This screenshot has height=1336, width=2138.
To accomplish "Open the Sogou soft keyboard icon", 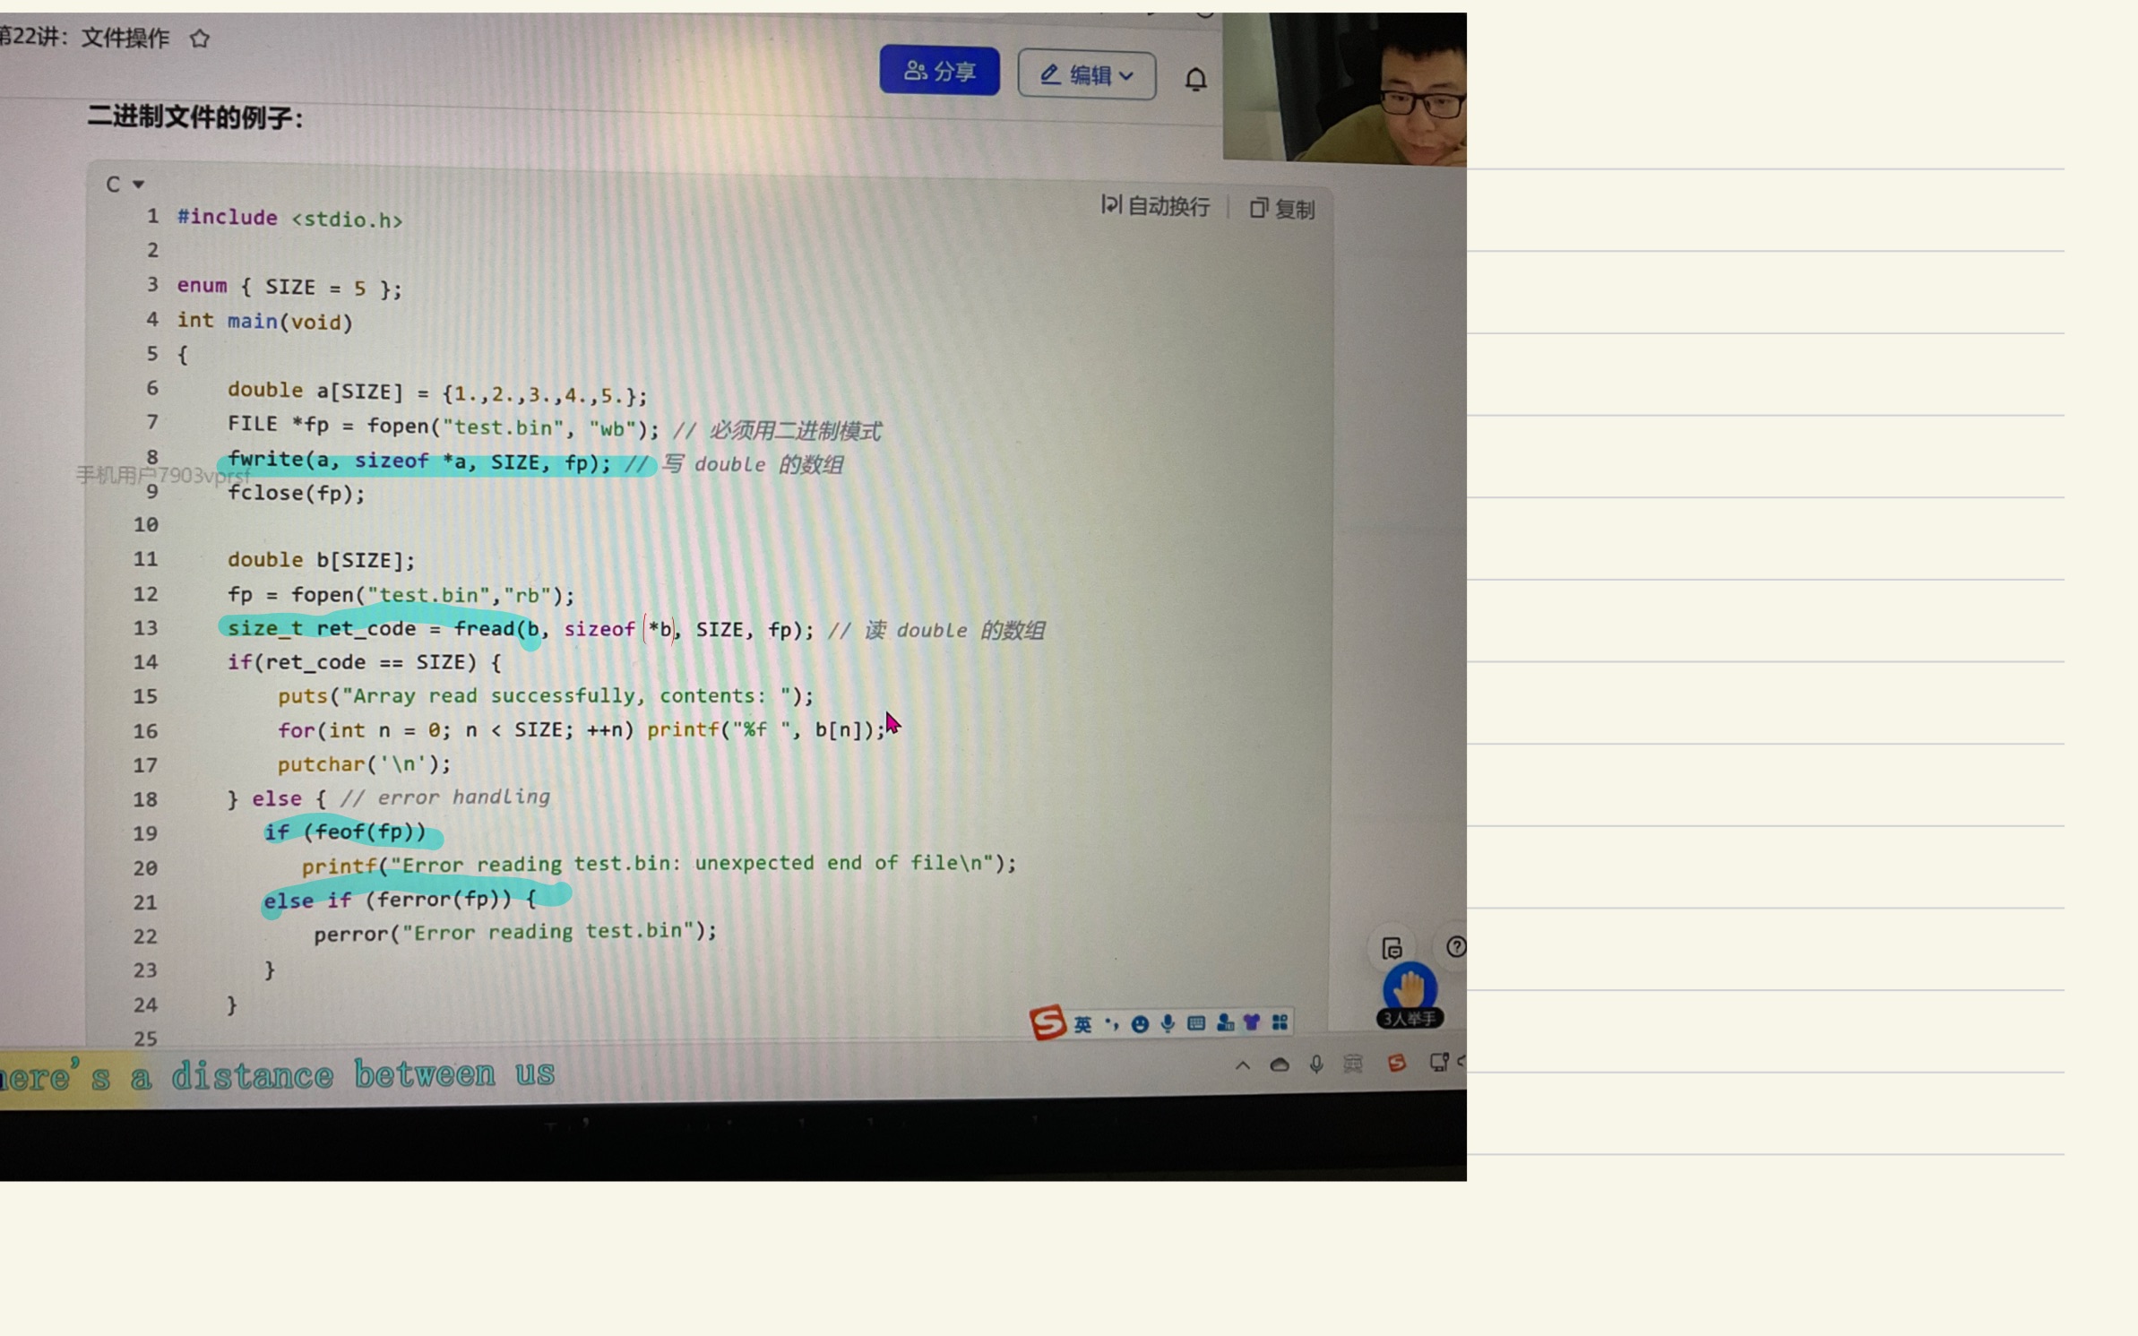I will point(1196,1023).
